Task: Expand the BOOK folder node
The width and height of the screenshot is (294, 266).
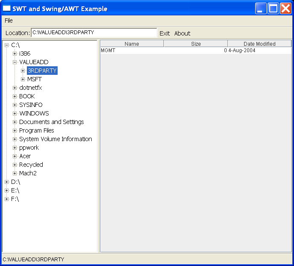Action: [15, 96]
